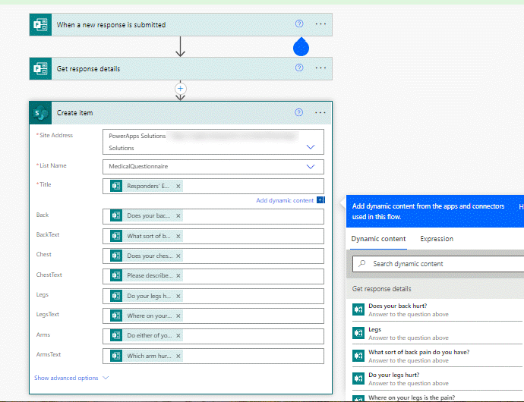Click the Search dynamic content field

pos(438,264)
